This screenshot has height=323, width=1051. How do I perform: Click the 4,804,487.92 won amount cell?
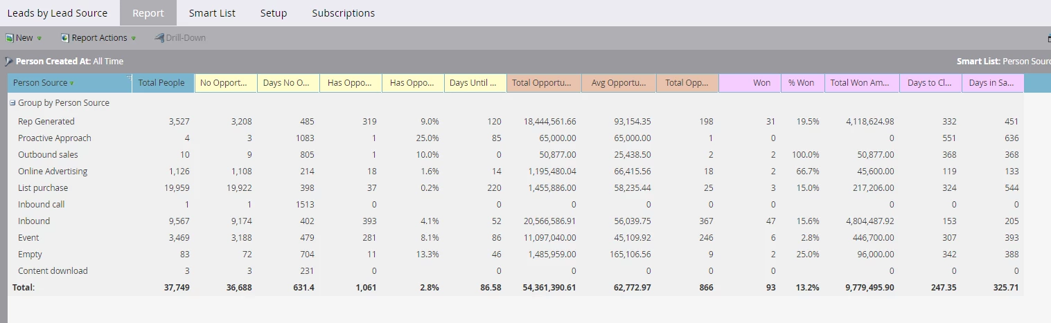869,221
